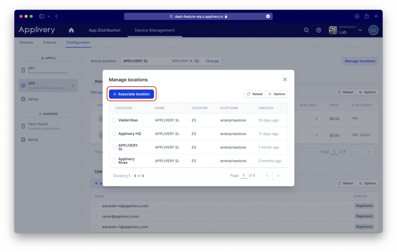397x252 pixels.
Task: Reload the locations list in the dialog
Action: tap(255, 94)
